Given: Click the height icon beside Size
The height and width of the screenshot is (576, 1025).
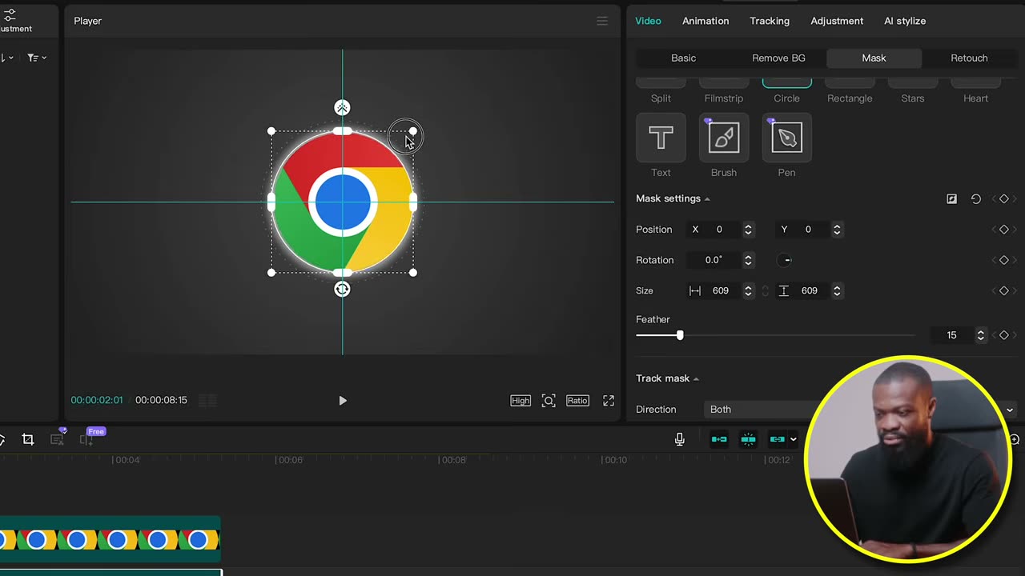Looking at the screenshot, I should click(784, 291).
